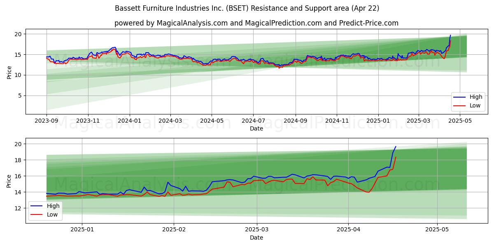Click the '2024-01' tick label
The height and width of the screenshot is (247, 494).
click(130, 121)
